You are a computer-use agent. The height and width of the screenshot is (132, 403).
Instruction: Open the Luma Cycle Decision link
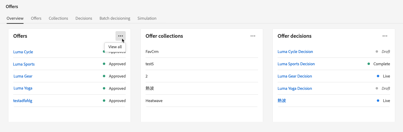pyautogui.click(x=295, y=51)
